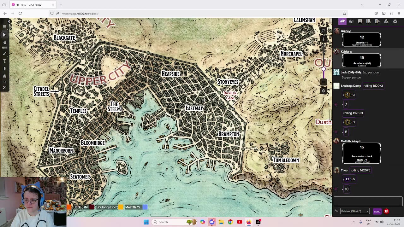Switch to the Chat tab
This screenshot has height=227, width=404.
342,21
